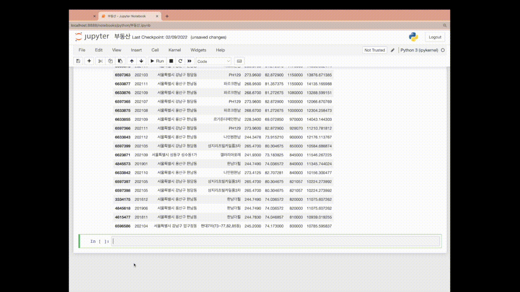Rename the notebook title 부동산

click(122, 36)
